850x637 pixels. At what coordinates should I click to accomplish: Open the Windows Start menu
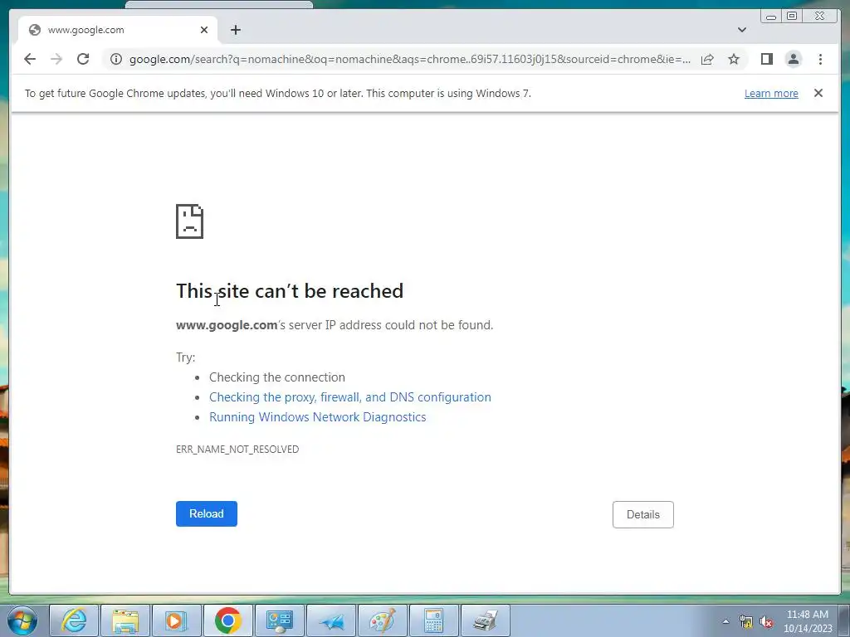click(22, 620)
